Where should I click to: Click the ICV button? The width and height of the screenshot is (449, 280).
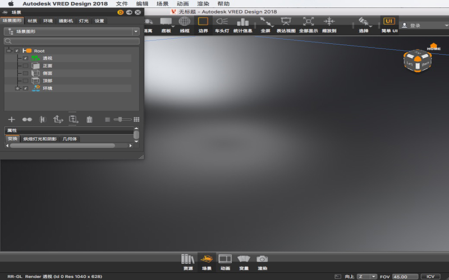tap(430, 277)
